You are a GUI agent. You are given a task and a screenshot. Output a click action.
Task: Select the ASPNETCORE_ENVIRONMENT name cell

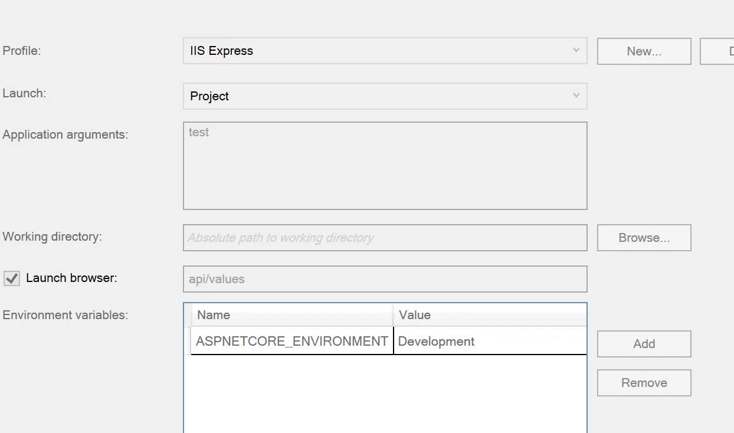[x=292, y=342]
